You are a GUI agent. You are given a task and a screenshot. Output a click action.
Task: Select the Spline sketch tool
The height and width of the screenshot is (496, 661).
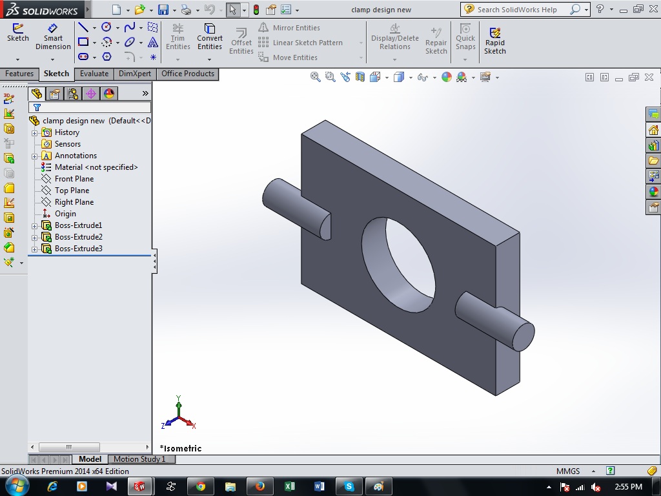[x=129, y=27]
